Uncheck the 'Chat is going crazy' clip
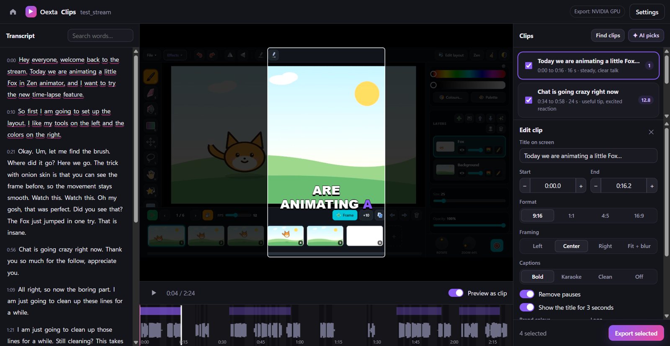670x346 pixels. 529,100
